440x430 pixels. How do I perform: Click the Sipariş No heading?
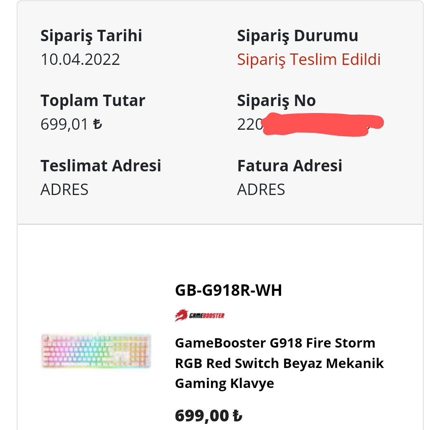point(277,100)
